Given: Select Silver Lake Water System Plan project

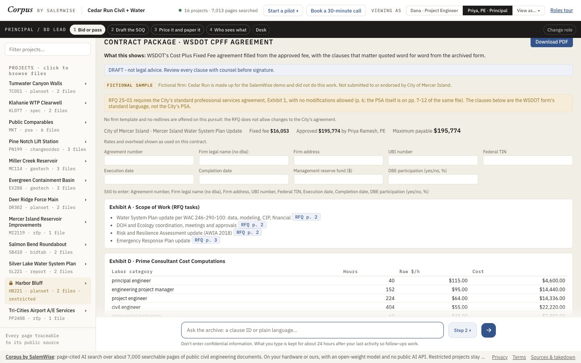Looking at the screenshot, I should (48, 267).
